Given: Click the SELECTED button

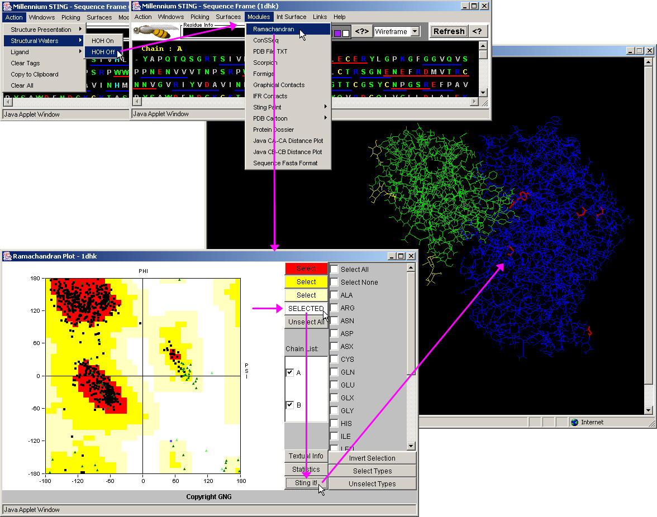Looking at the screenshot, I should 306,309.
